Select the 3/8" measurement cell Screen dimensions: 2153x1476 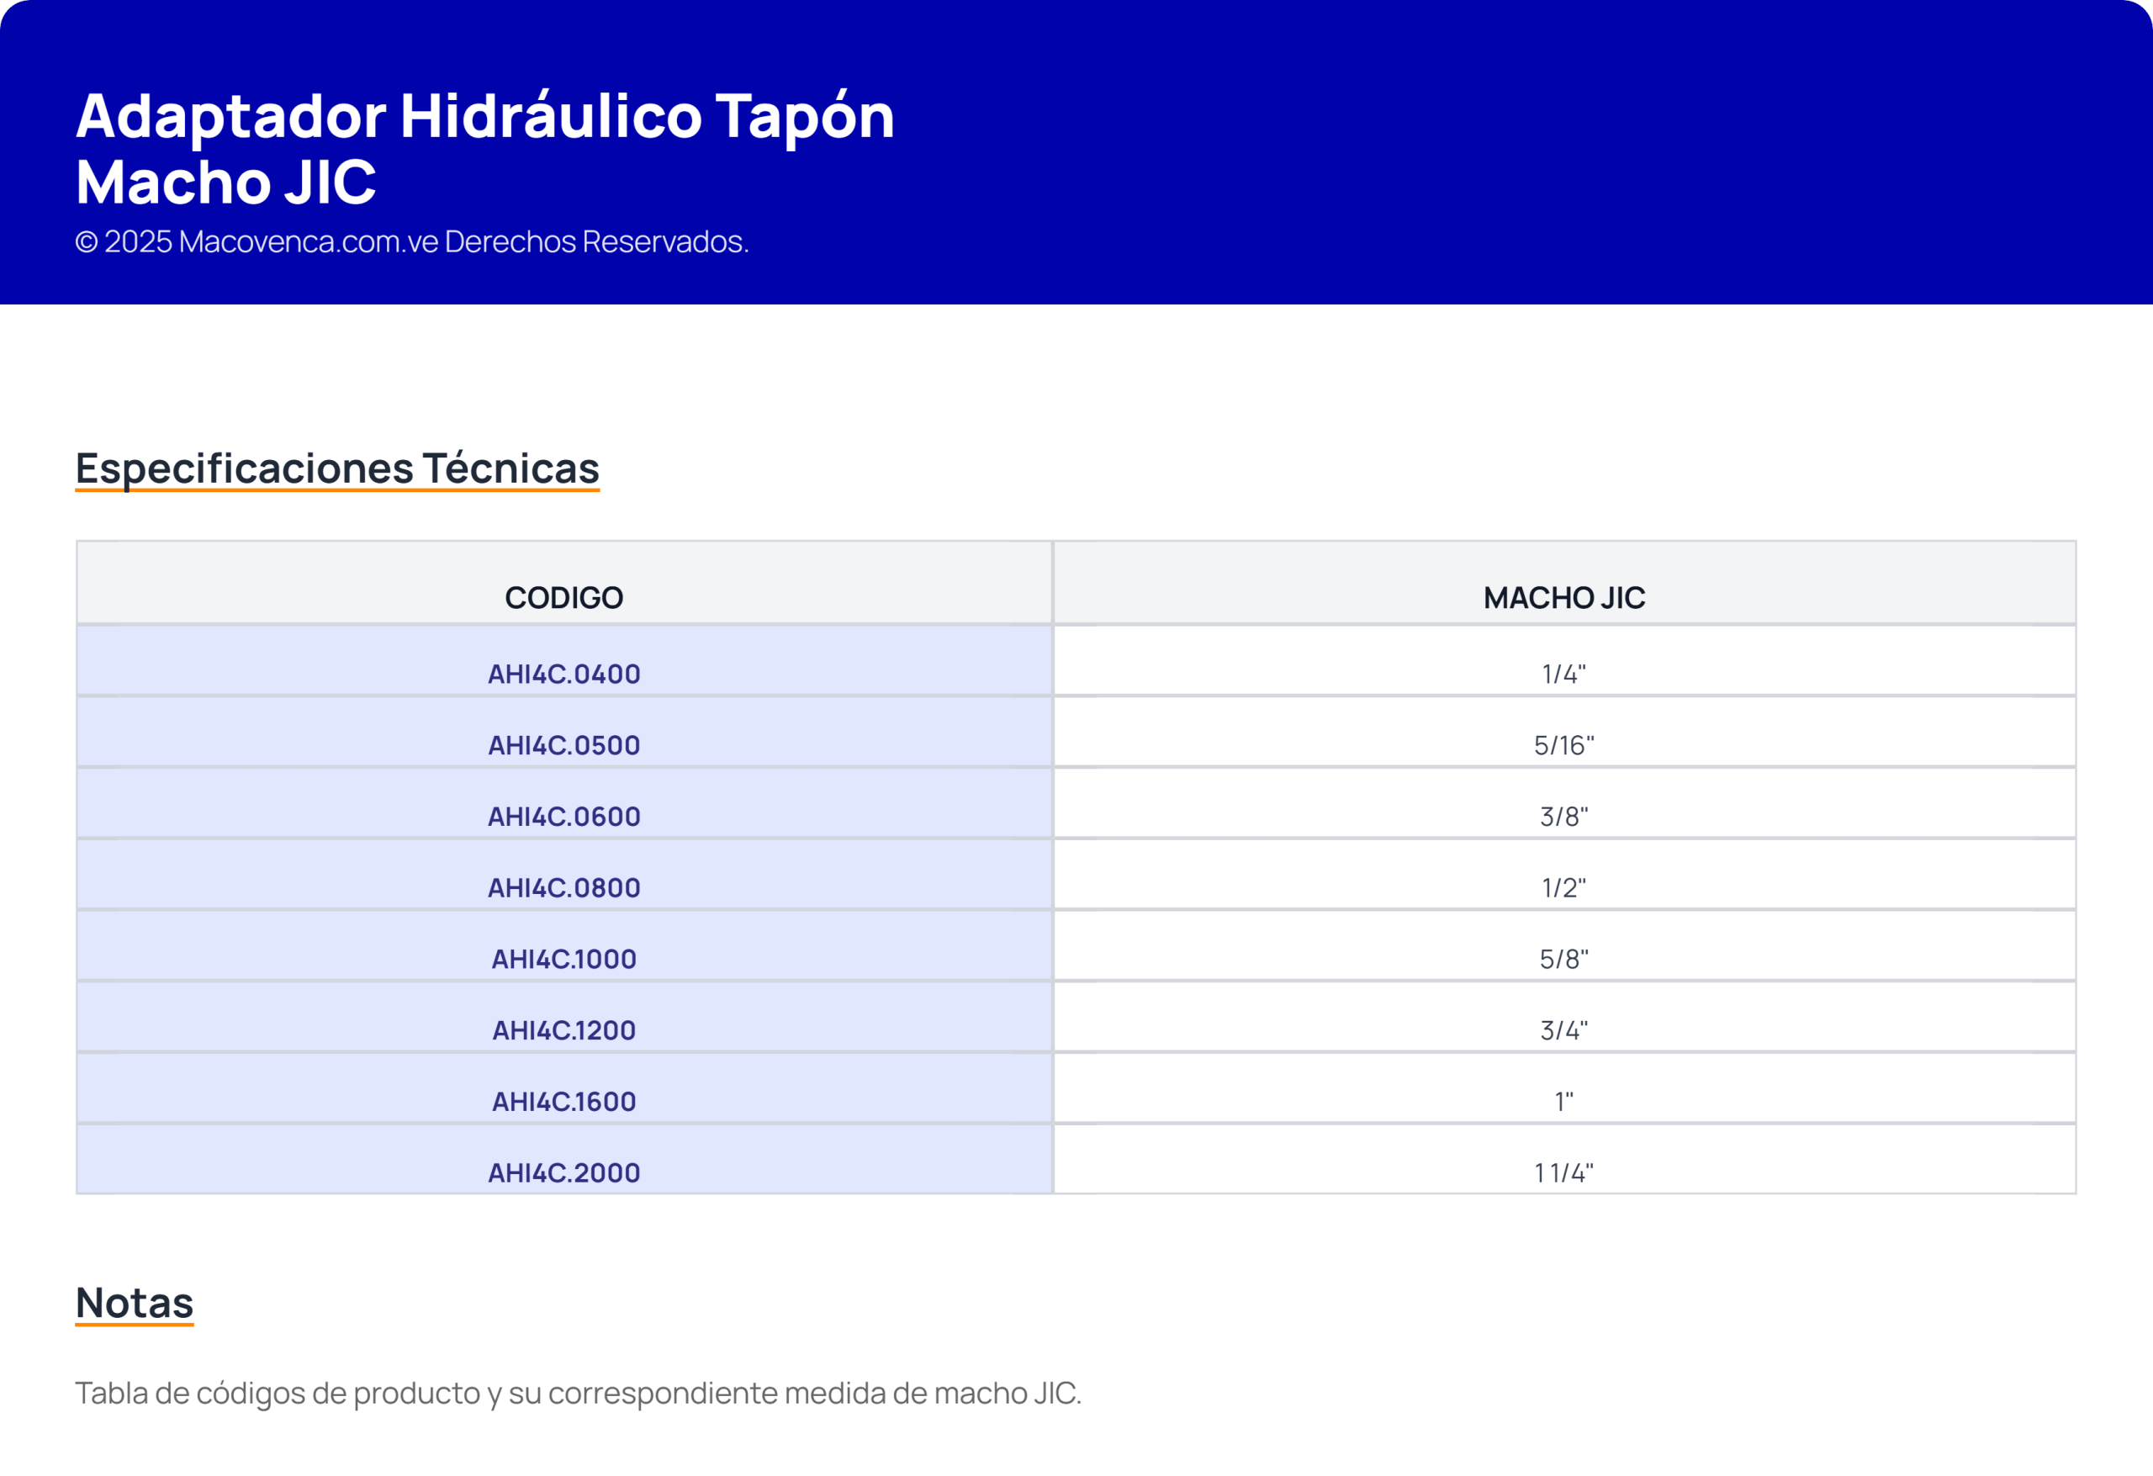pyautogui.click(x=1563, y=817)
